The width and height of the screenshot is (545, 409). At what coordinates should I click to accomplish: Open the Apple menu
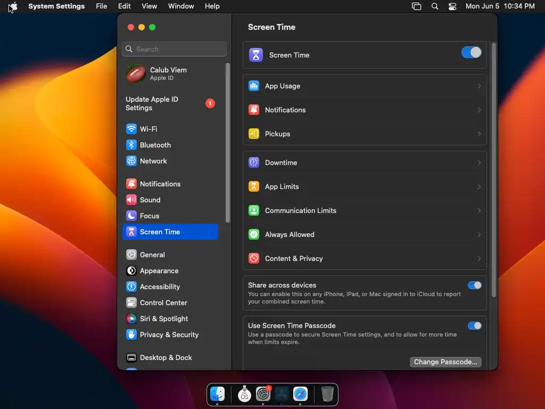tap(13, 6)
